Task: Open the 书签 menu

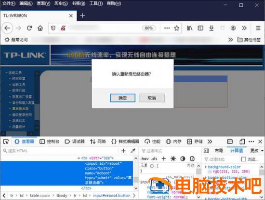Action: coord(79,3)
